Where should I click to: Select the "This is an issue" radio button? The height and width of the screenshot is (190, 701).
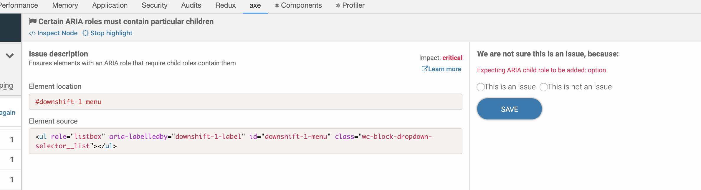tap(480, 87)
